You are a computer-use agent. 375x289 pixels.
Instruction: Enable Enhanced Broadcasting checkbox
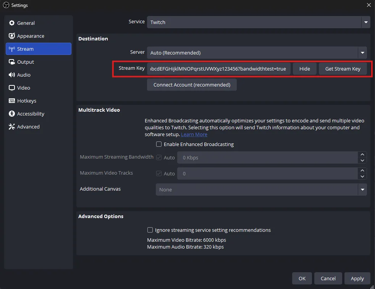tap(159, 144)
